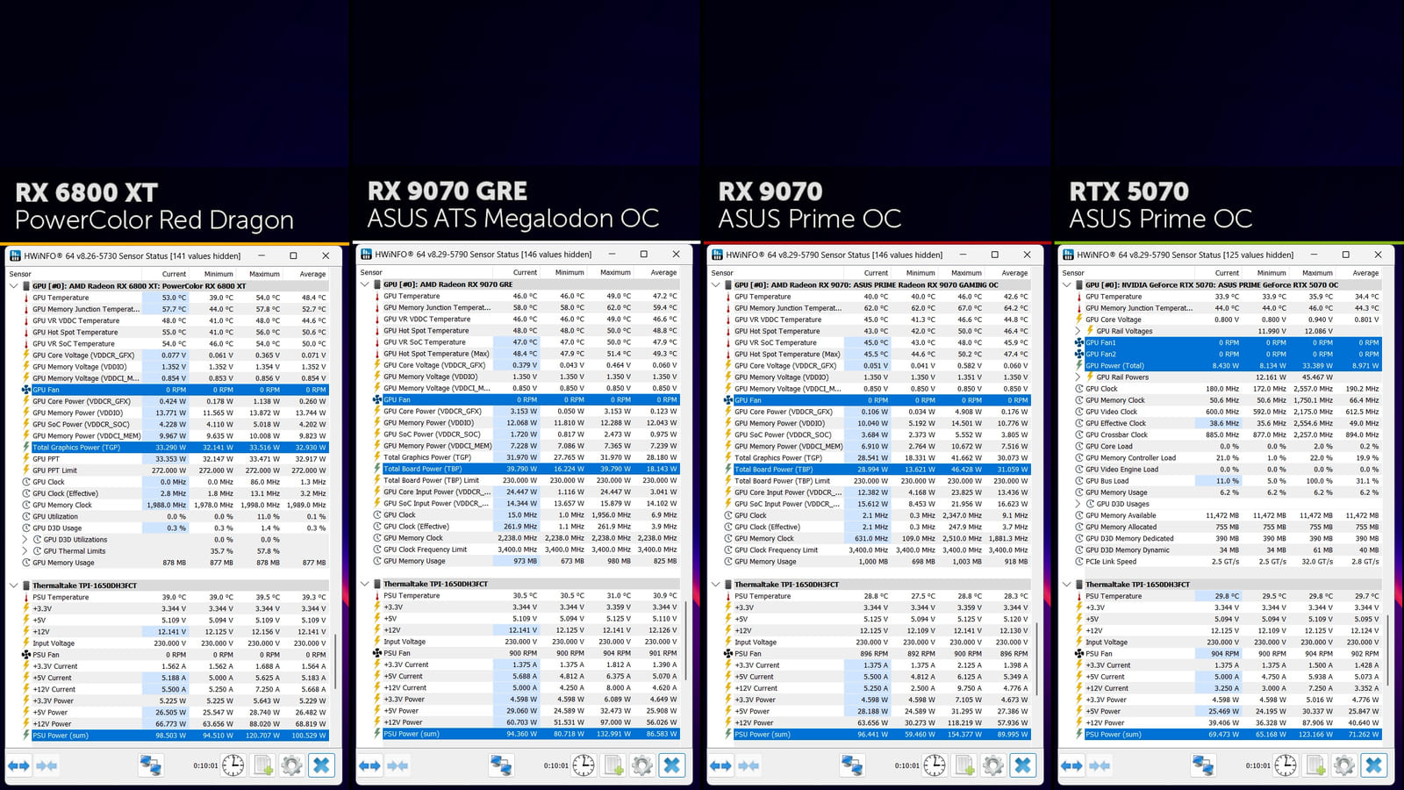Click Minimum column header in RX 9070 GRE window
The image size is (1404, 790).
[562, 272]
